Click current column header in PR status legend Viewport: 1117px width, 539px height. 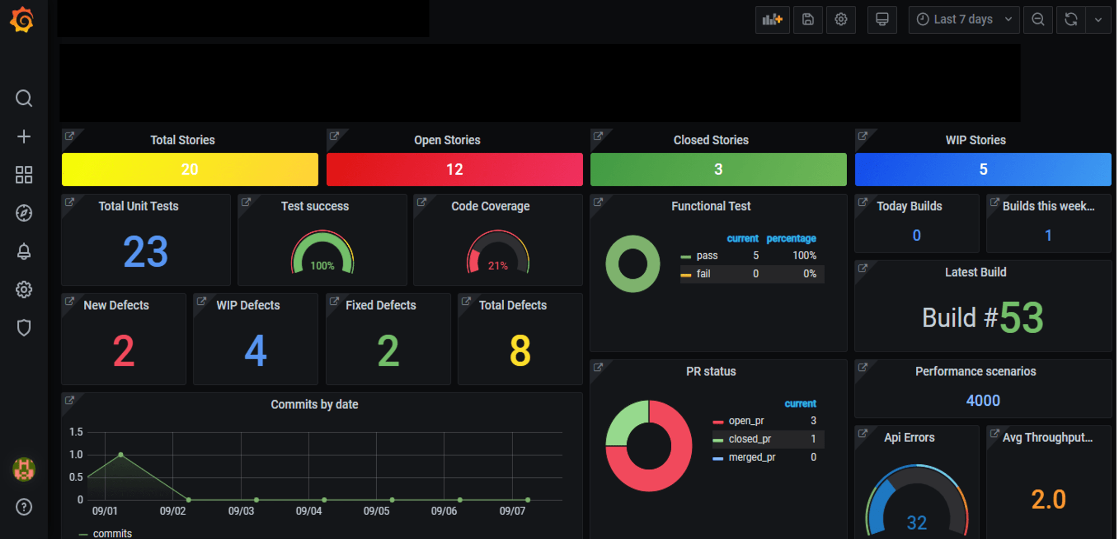pyautogui.click(x=800, y=404)
